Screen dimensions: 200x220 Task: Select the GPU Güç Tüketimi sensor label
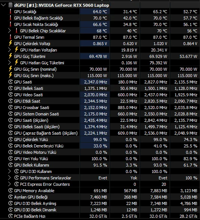pos(30,56)
